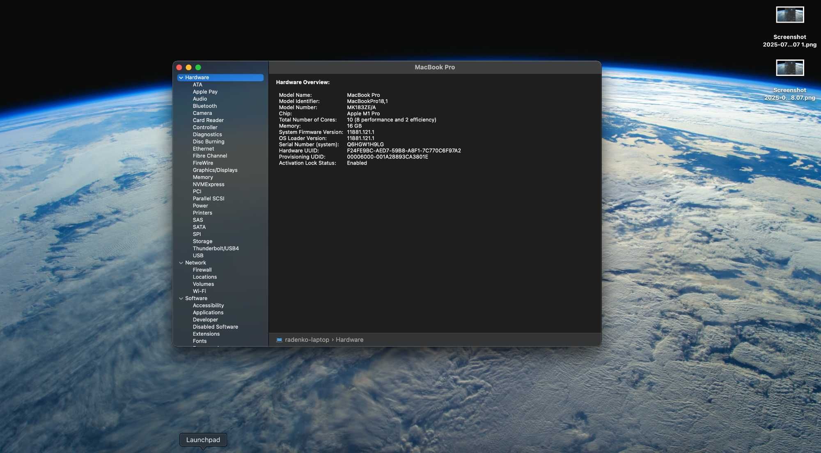Open the Thunderbolt/USB4 entry
The height and width of the screenshot is (453, 821).
(x=216, y=249)
